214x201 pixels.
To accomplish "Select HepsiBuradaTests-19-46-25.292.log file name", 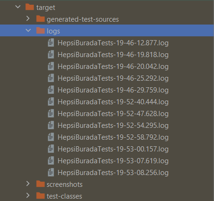I will click(113, 78).
